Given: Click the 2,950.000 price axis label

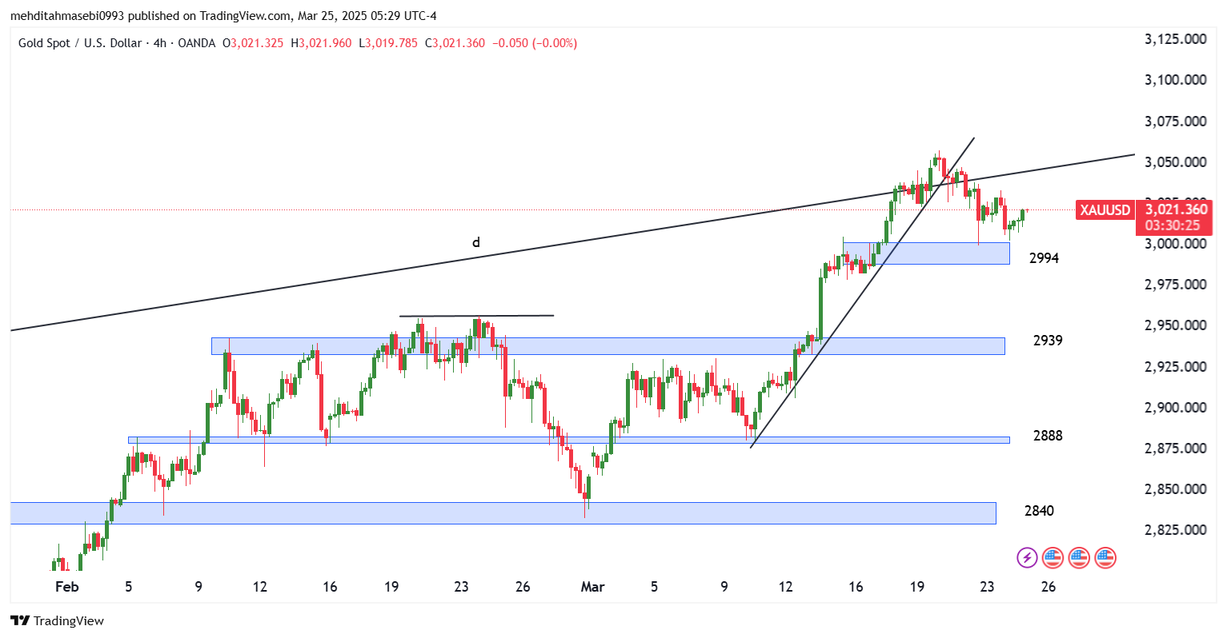Looking at the screenshot, I should [x=1175, y=325].
